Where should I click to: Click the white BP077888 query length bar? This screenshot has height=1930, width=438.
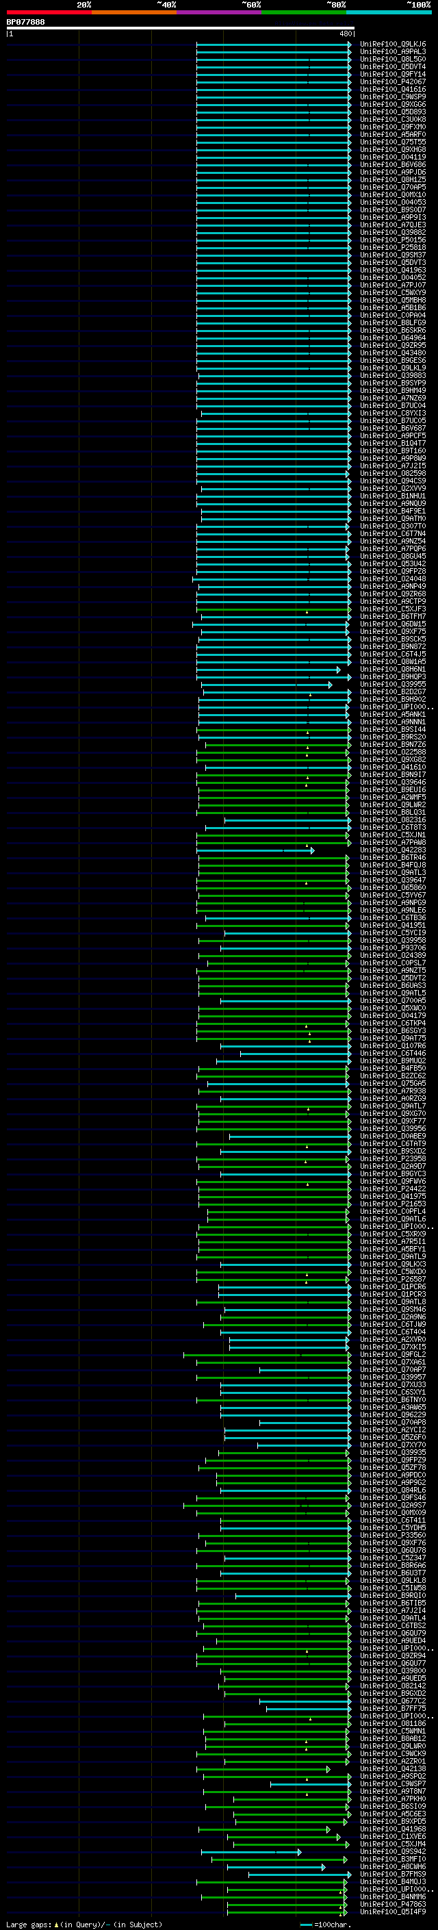pos(181,27)
